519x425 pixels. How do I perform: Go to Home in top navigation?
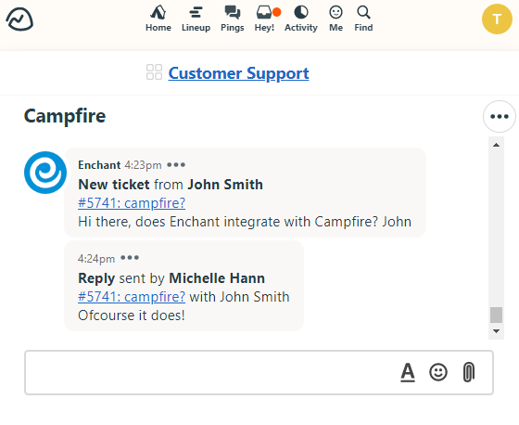(158, 19)
